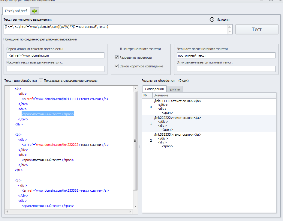Click the Этим заканчивается искомый текст field
283x221 pixels.
(x=226, y=69)
